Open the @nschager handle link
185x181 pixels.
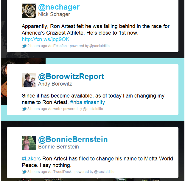pyautogui.click(x=59, y=7)
